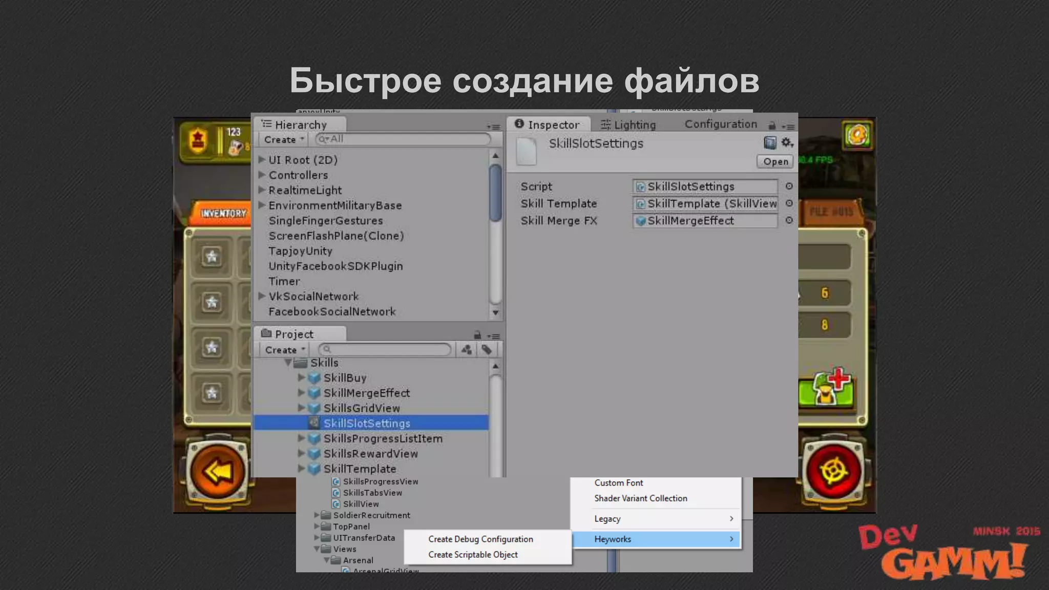Switch to Lighting tab

(x=628, y=124)
